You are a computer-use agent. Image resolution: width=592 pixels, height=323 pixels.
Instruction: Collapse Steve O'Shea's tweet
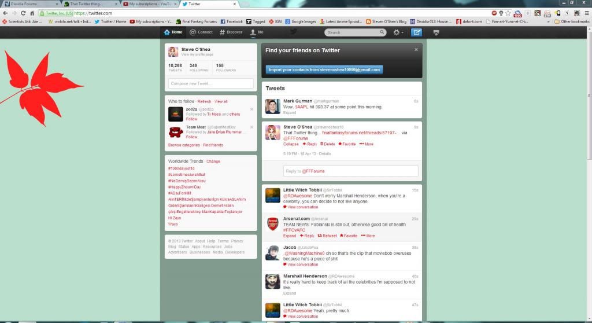[291, 144]
